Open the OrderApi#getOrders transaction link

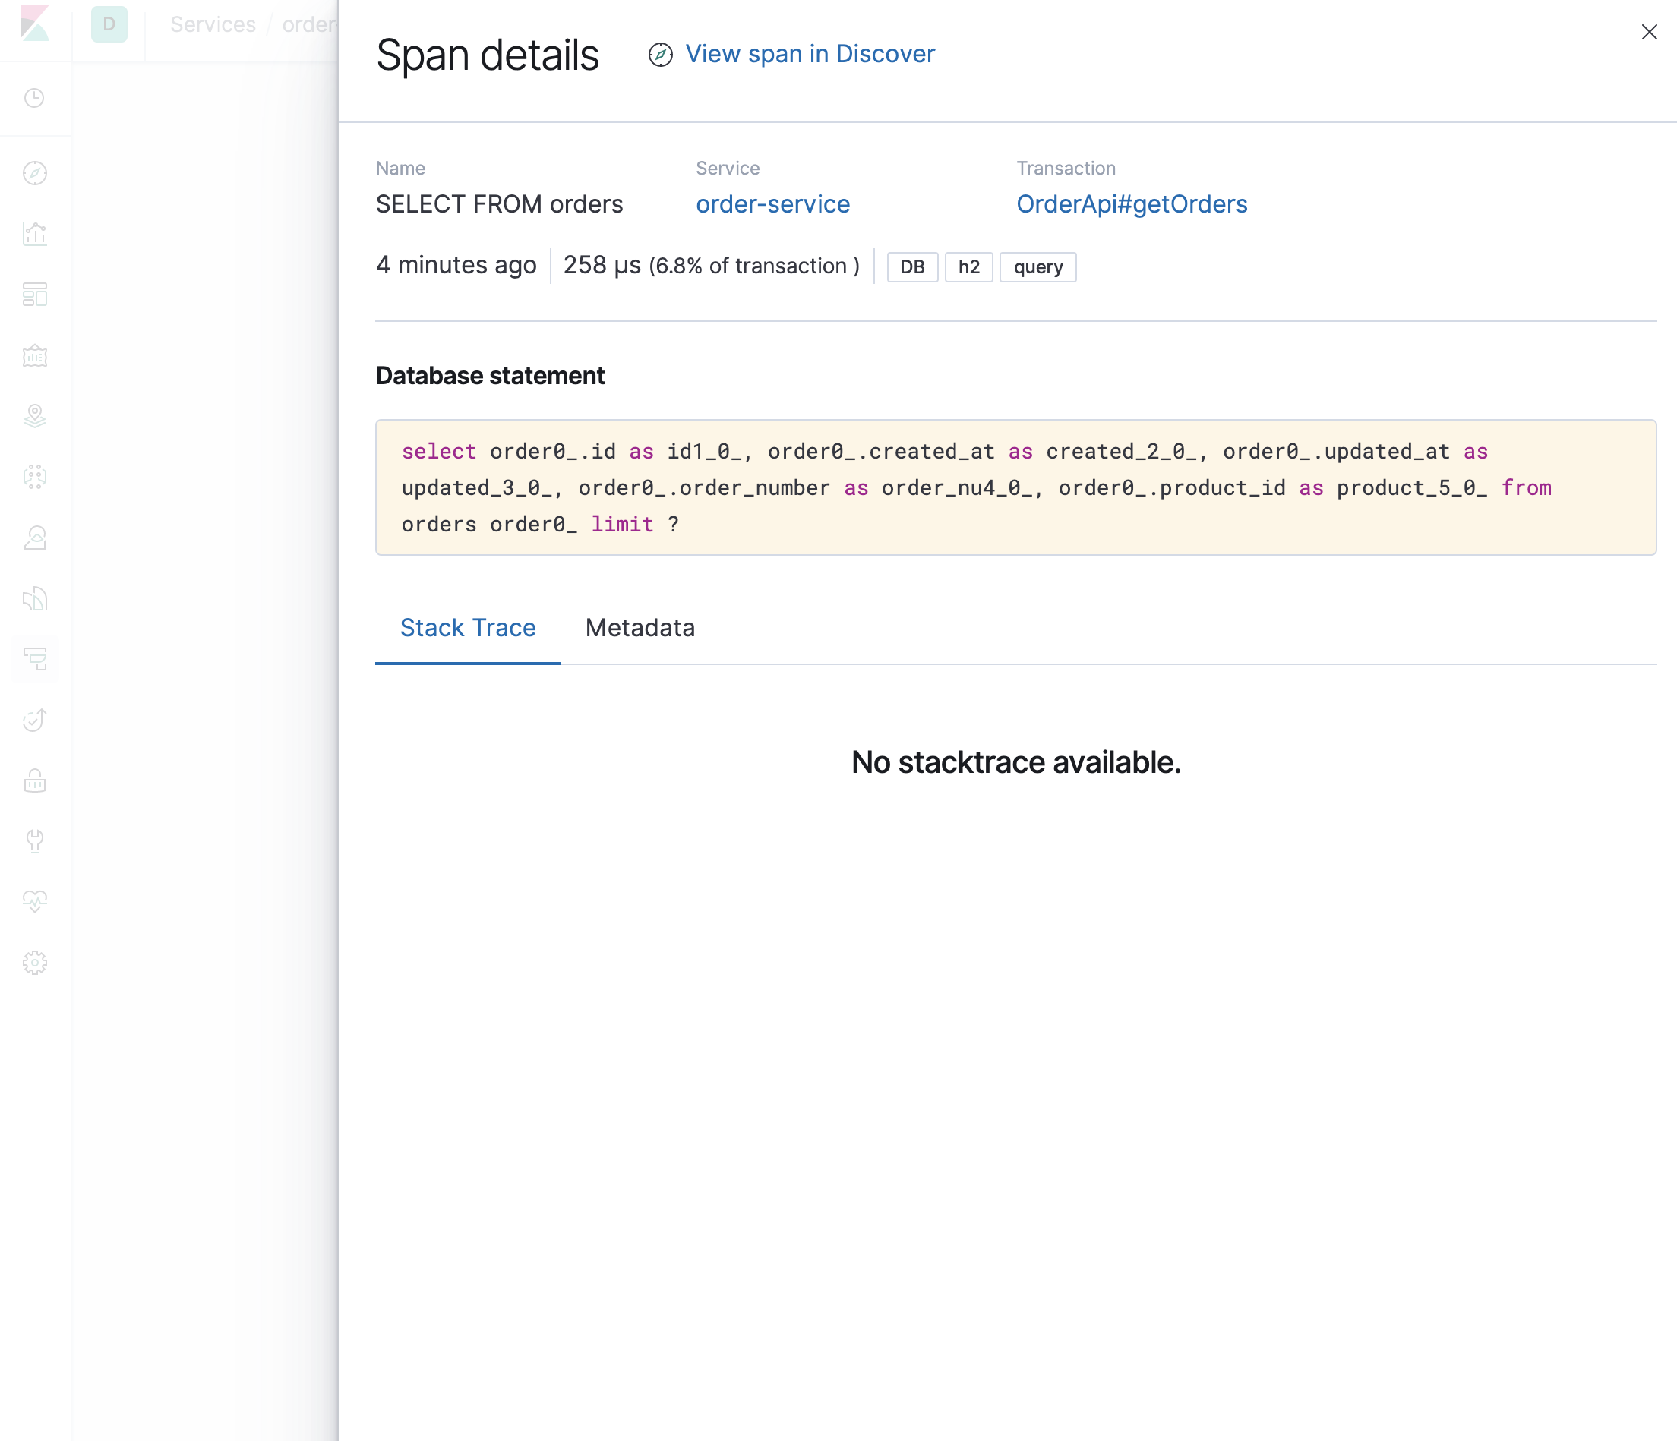coord(1131,204)
